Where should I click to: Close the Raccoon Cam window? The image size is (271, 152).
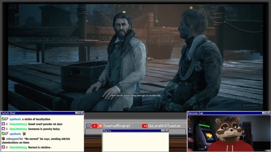(268, 113)
